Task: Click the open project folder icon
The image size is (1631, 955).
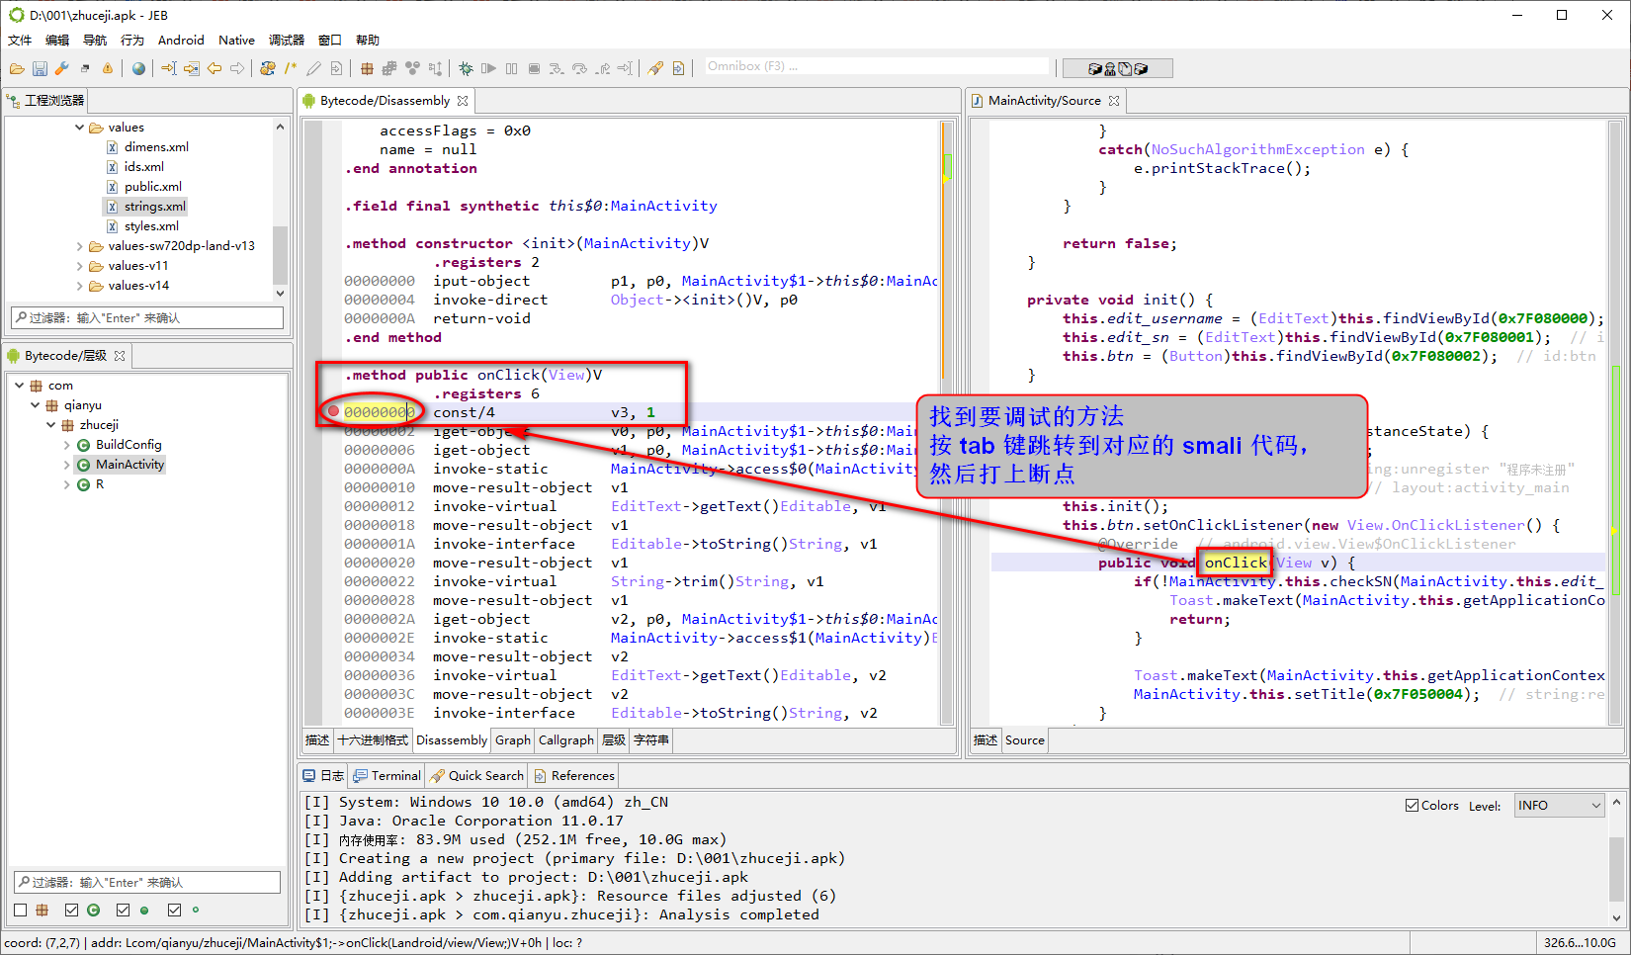Action: (x=16, y=67)
